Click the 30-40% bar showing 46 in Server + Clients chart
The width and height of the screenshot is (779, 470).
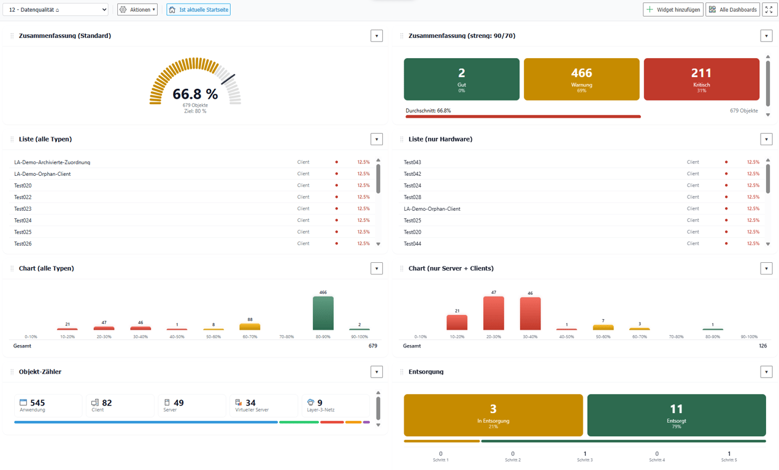coord(531,314)
